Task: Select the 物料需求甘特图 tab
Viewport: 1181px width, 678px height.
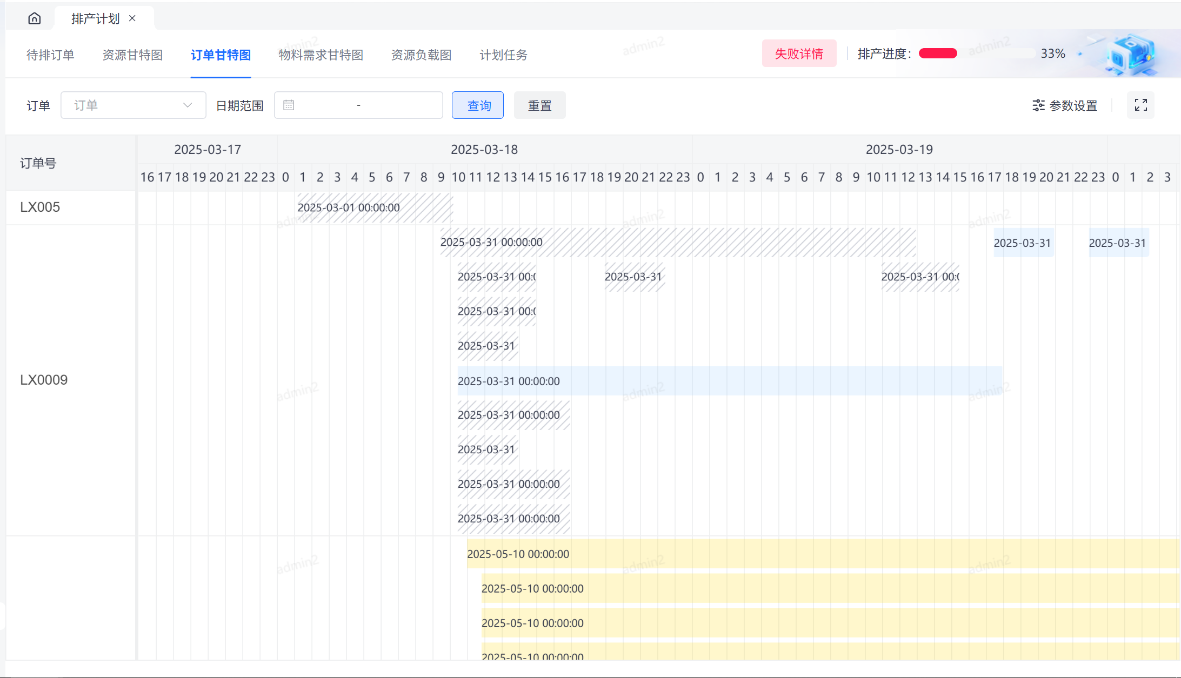Action: coord(321,55)
